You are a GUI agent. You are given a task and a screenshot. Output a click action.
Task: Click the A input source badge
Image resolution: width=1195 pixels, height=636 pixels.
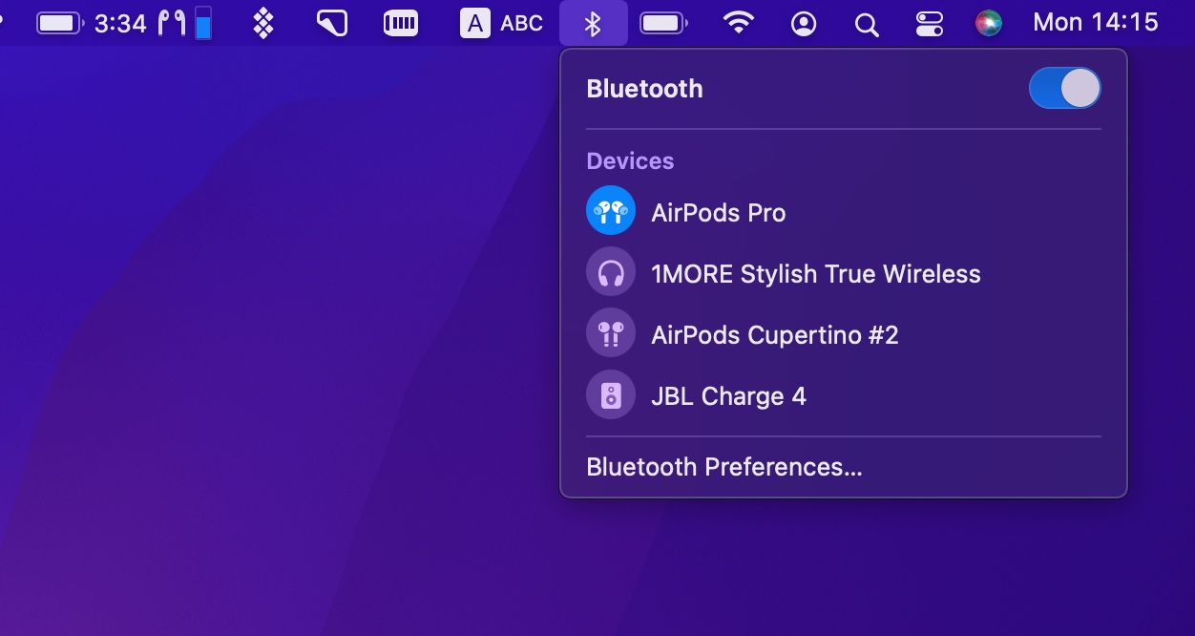pos(474,23)
